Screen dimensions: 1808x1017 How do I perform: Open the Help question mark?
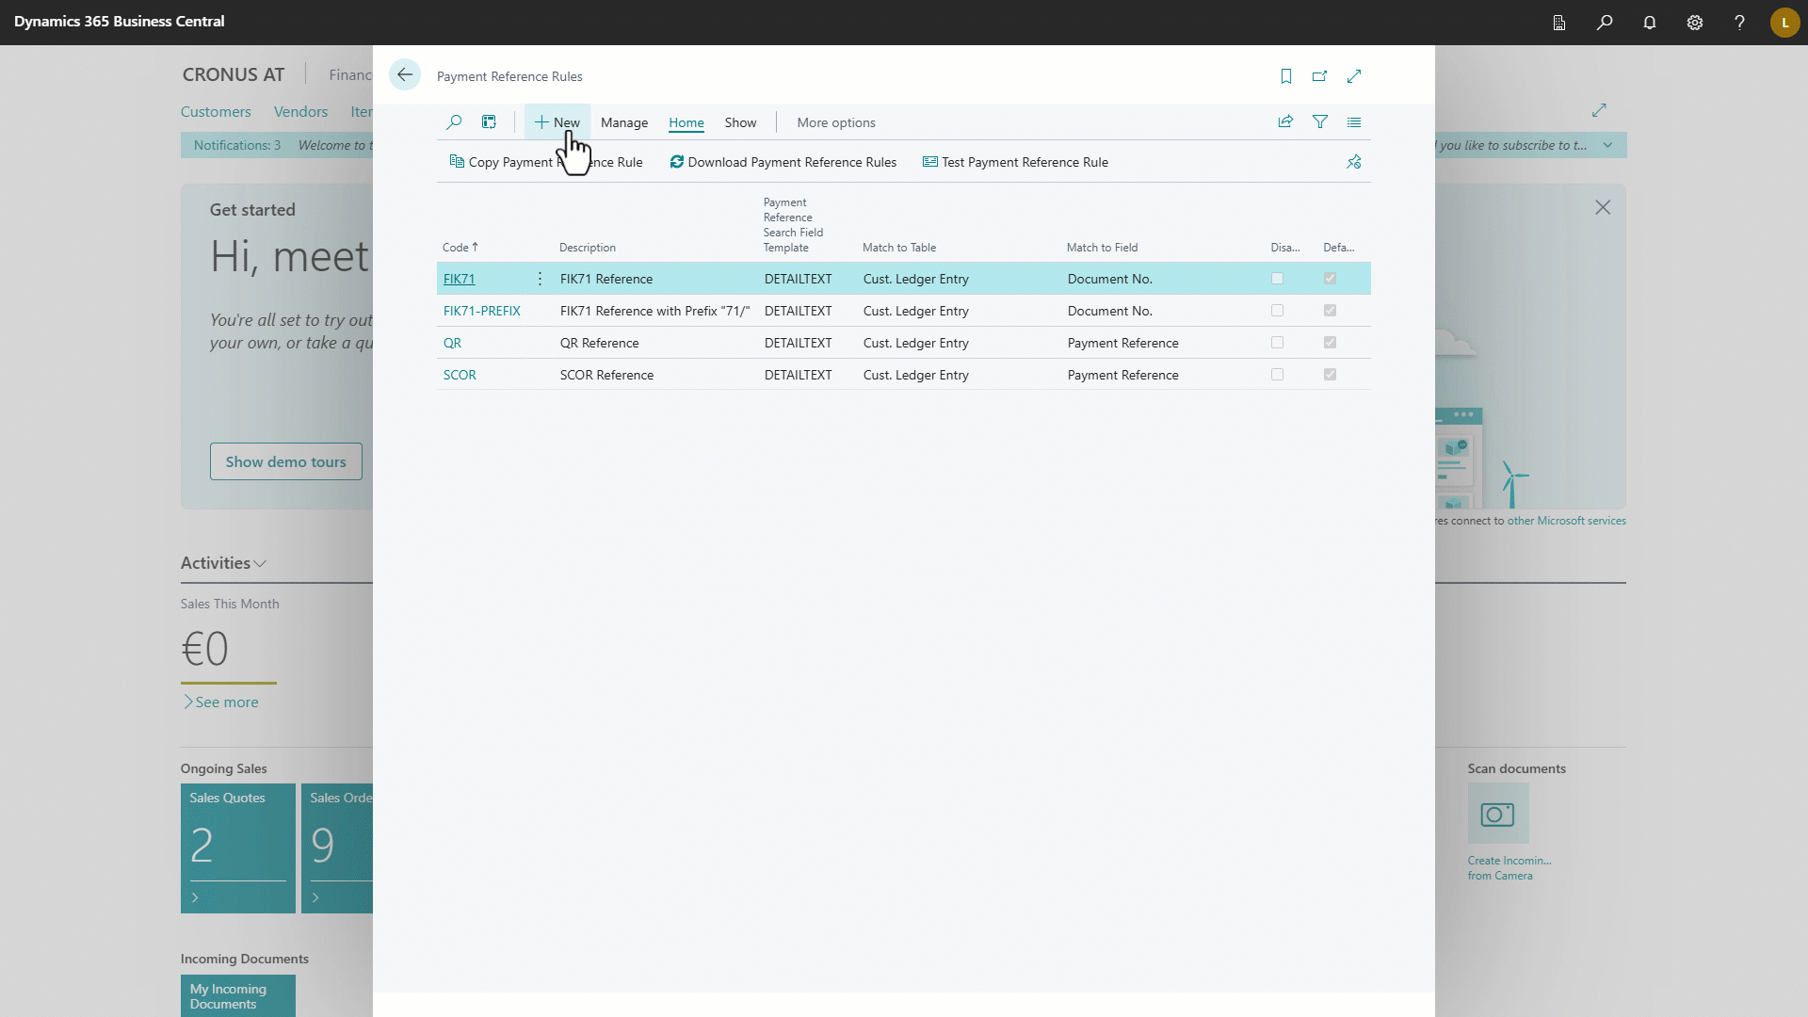pyautogui.click(x=1739, y=23)
